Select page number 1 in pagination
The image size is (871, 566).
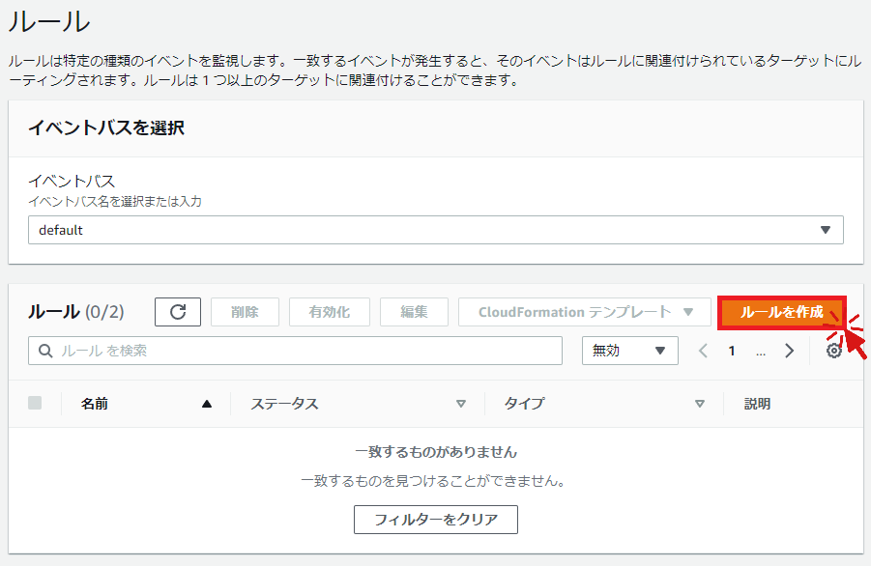pos(732,351)
